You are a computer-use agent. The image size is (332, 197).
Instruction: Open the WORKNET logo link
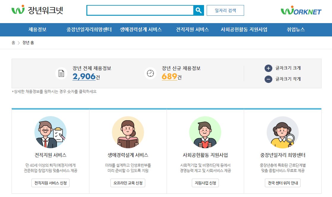(x=301, y=10)
